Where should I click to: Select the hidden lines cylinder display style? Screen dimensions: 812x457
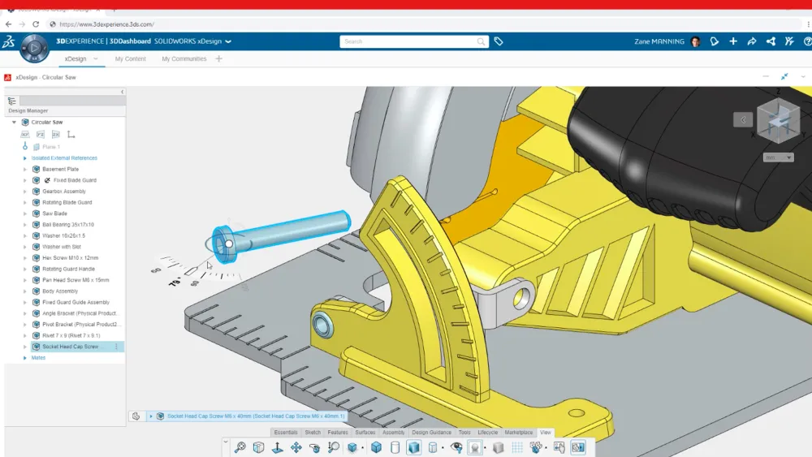coord(433,447)
